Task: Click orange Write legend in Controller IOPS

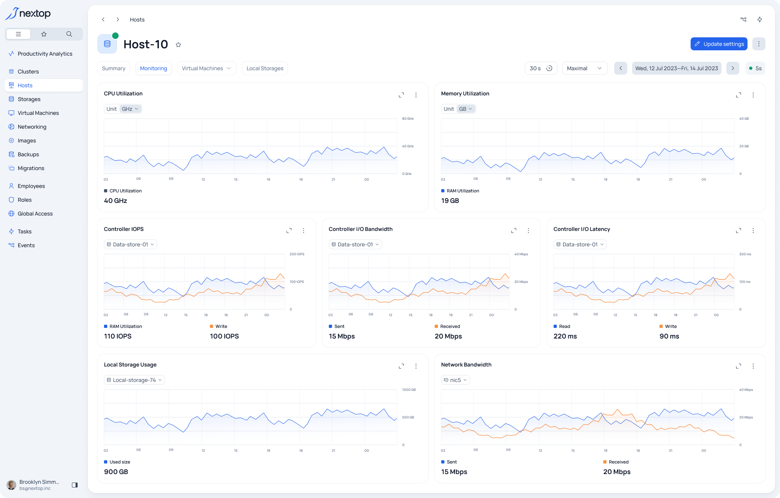Action: [219, 326]
